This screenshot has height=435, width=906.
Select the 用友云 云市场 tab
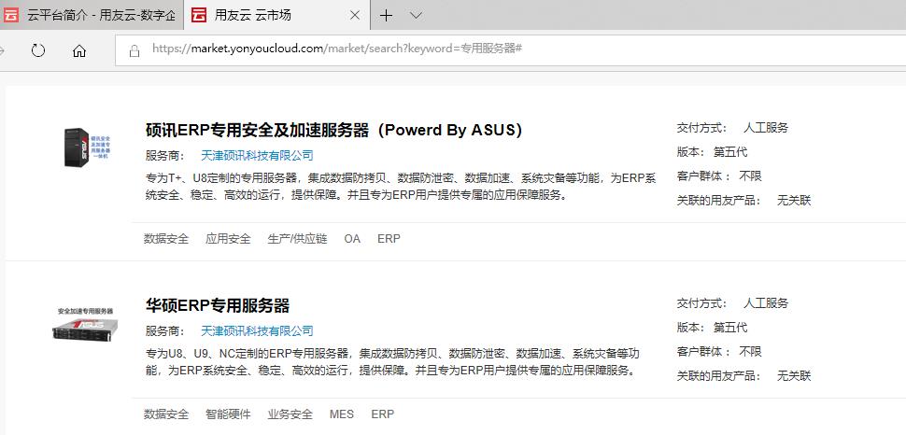point(277,15)
